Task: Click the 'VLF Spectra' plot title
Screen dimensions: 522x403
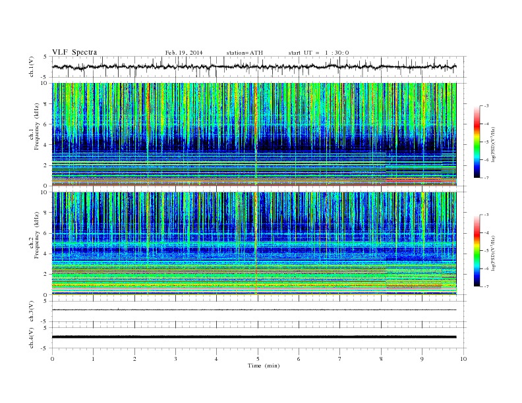Action: click(74, 52)
